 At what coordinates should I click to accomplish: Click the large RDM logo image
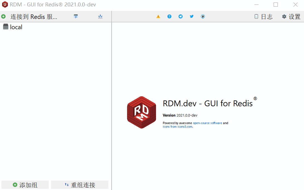[x=141, y=112]
